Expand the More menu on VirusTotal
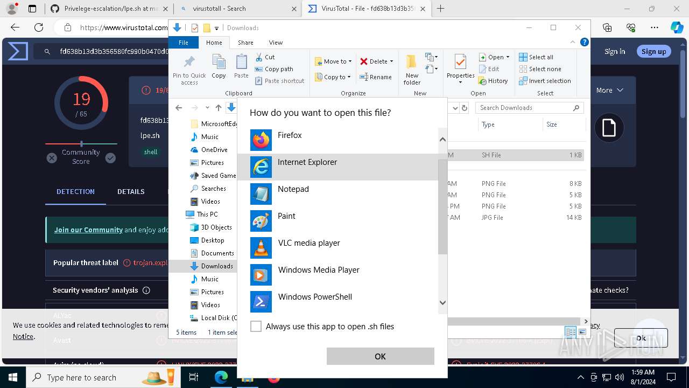The height and width of the screenshot is (388, 689). 609,90
